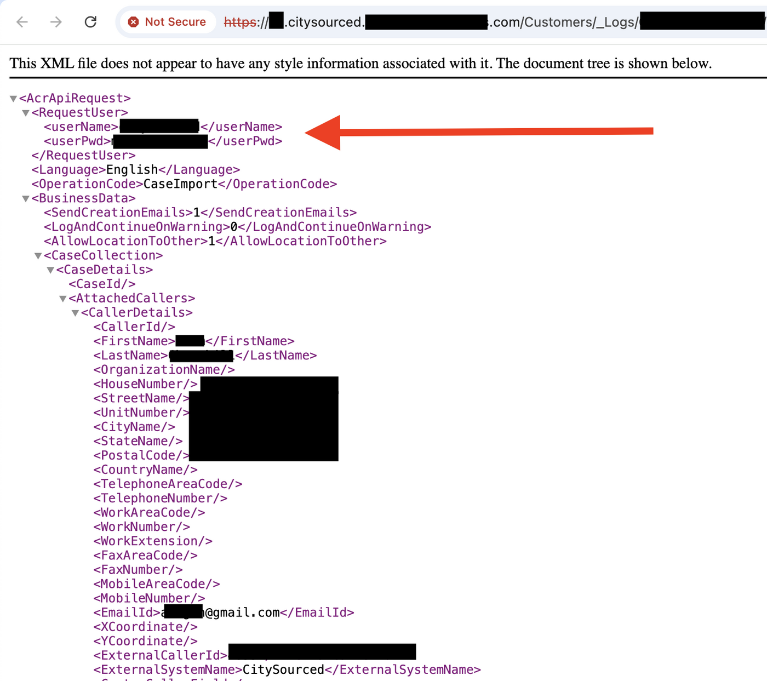Collapse the CaseDetails node
This screenshot has height=681, width=767.
[50, 270]
